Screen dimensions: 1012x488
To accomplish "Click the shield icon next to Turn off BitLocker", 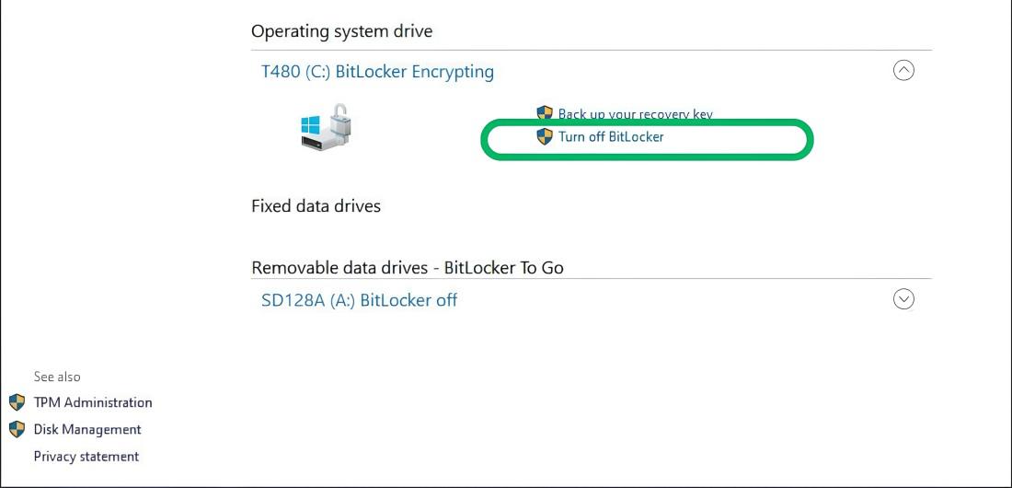I will tap(545, 137).
